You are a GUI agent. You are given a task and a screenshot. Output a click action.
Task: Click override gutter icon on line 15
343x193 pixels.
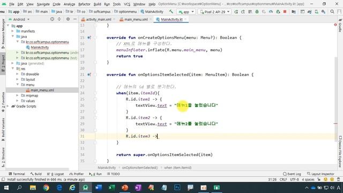(x=89, y=38)
